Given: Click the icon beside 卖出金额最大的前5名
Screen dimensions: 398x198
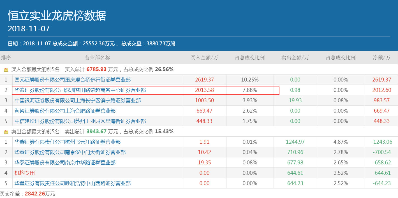Looking at the screenshot, I should pyautogui.click(x=6, y=132).
